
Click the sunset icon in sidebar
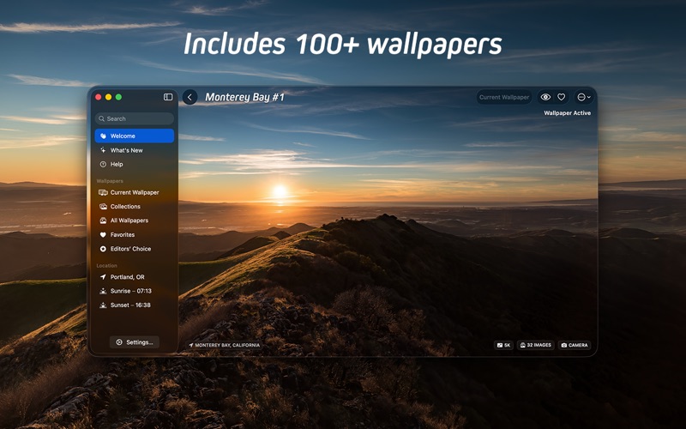pos(103,305)
